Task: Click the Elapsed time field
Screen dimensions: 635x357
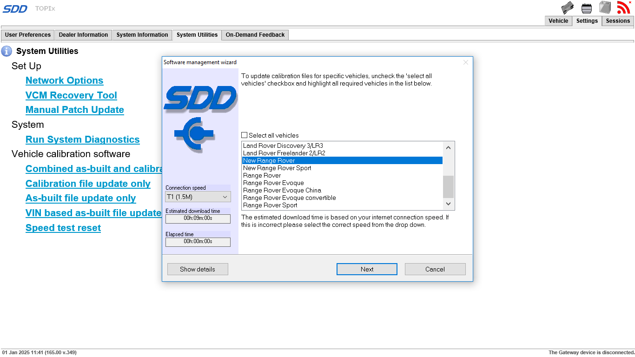Action: 198,242
